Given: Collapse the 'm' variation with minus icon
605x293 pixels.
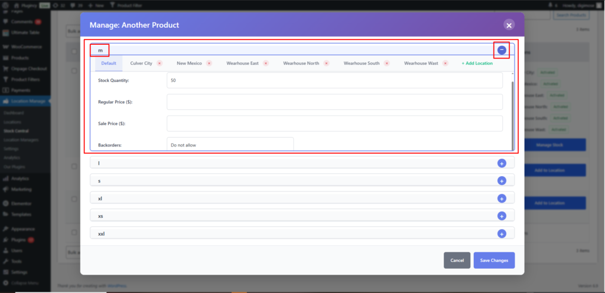Looking at the screenshot, I should (501, 50).
